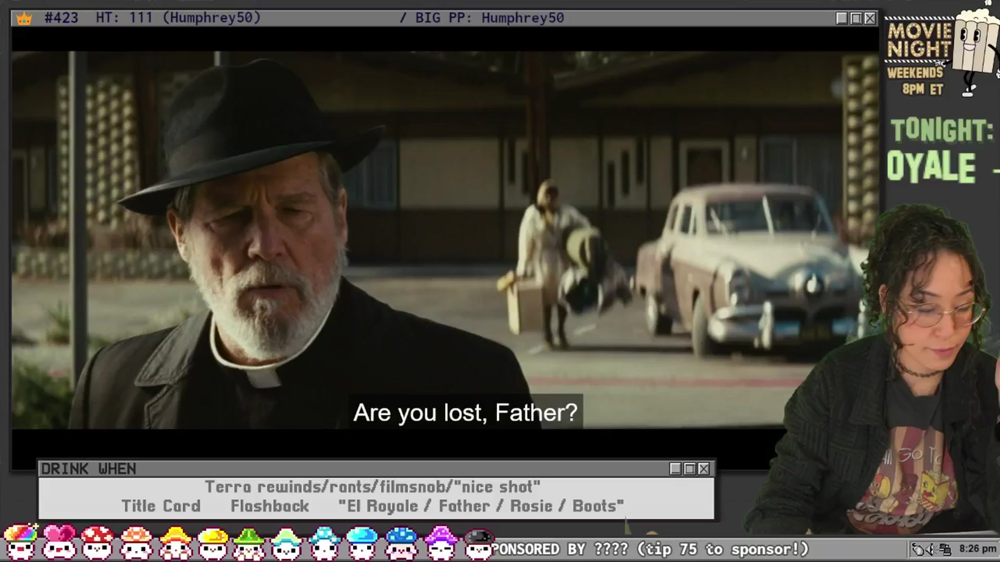
Task: Minimize the Drink When window
Action: point(676,469)
